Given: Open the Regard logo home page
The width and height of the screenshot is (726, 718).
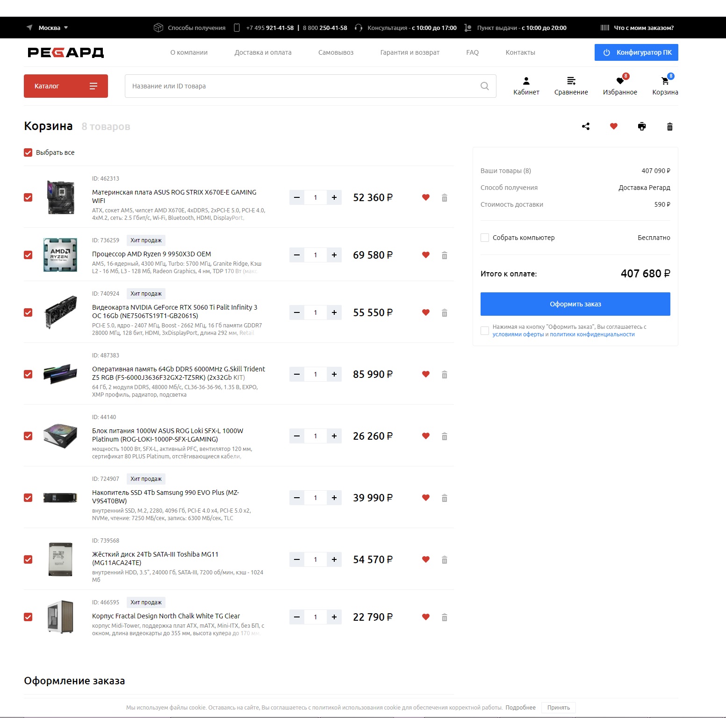Looking at the screenshot, I should click(x=65, y=52).
